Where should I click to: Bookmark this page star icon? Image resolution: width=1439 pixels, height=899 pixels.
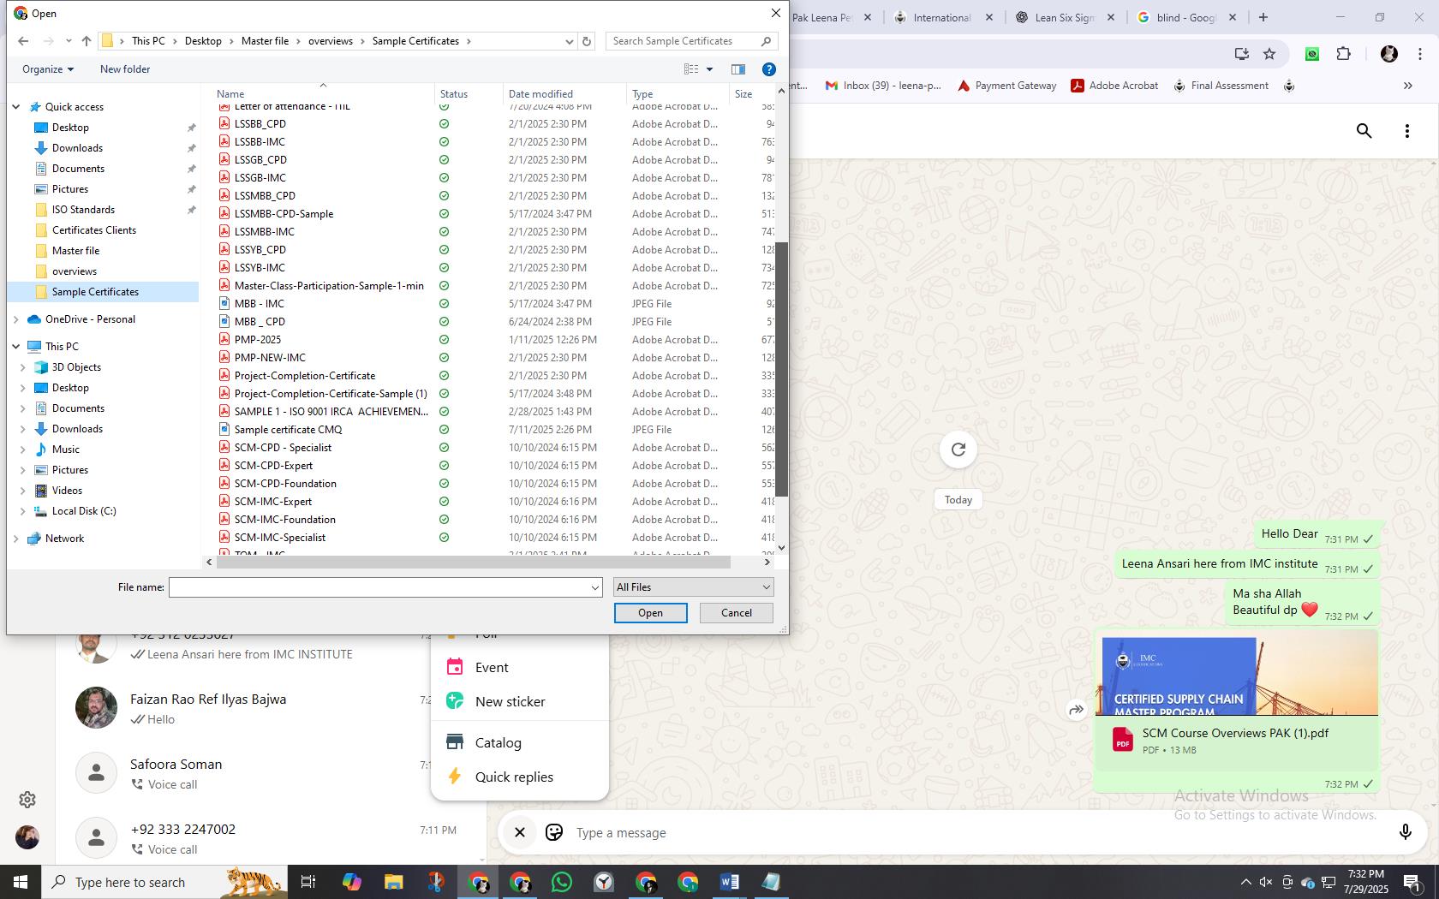(x=1269, y=54)
